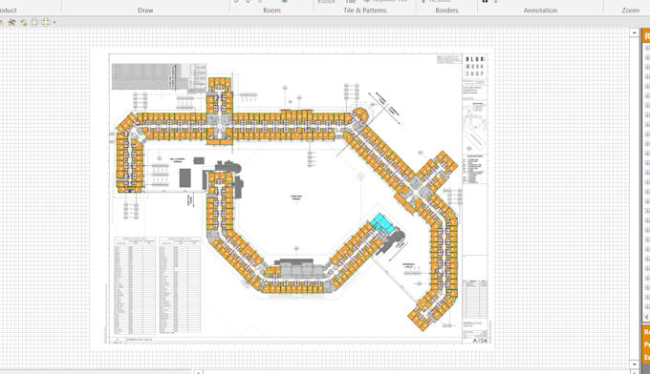Click the 'Borders' ribbon group label
Image resolution: width=650 pixels, height=374 pixels.
coord(446,10)
